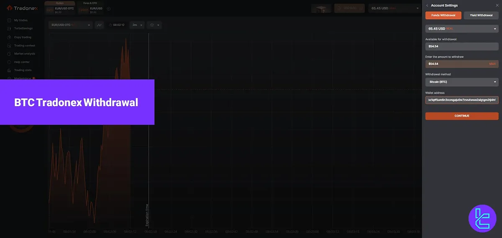
Task: Open the Market analysis sidebar icon
Action: pyautogui.click(x=9, y=54)
